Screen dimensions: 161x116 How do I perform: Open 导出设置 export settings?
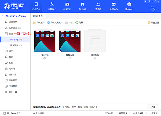(153, 23)
